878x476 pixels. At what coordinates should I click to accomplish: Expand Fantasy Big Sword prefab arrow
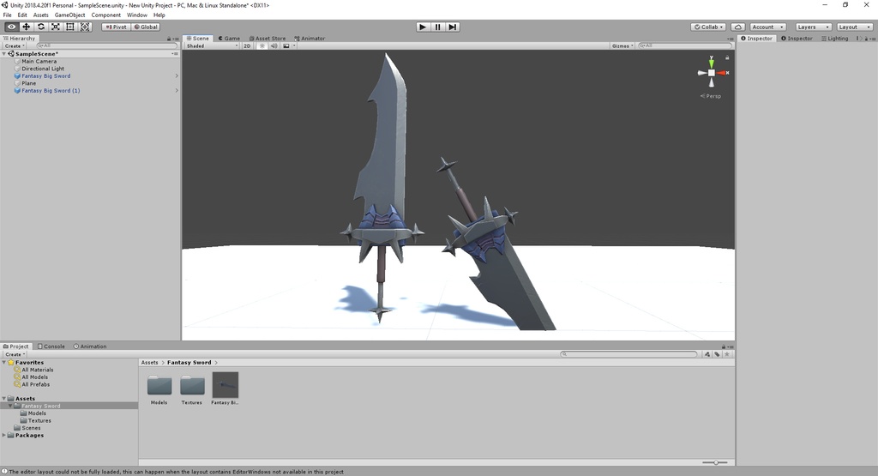[x=177, y=76]
